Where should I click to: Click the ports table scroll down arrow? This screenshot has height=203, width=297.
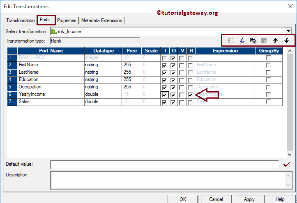pos(290,155)
